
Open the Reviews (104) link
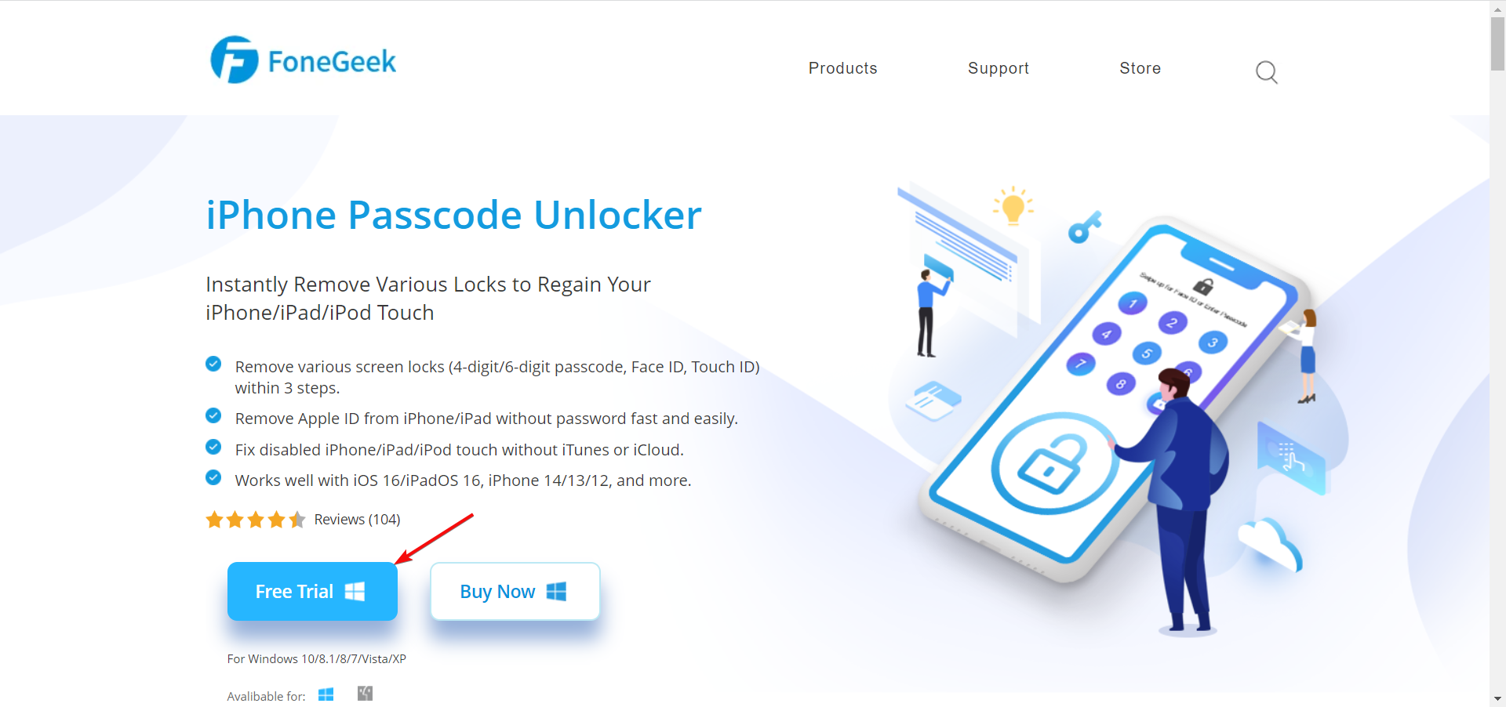coord(357,520)
